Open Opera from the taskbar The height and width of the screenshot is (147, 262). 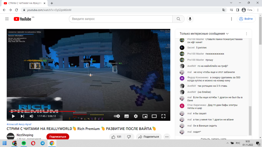(33, 143)
